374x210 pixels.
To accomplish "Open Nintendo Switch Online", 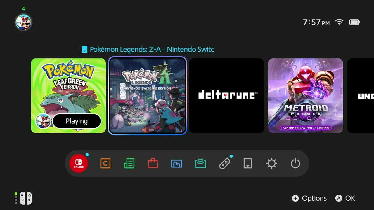I will click(x=79, y=163).
